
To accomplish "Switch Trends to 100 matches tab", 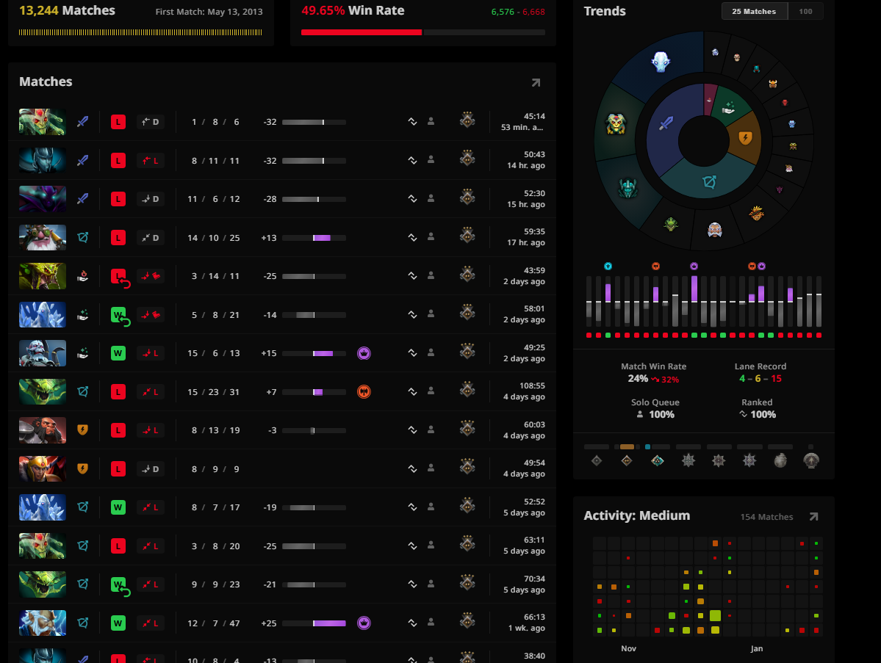I will (x=806, y=11).
